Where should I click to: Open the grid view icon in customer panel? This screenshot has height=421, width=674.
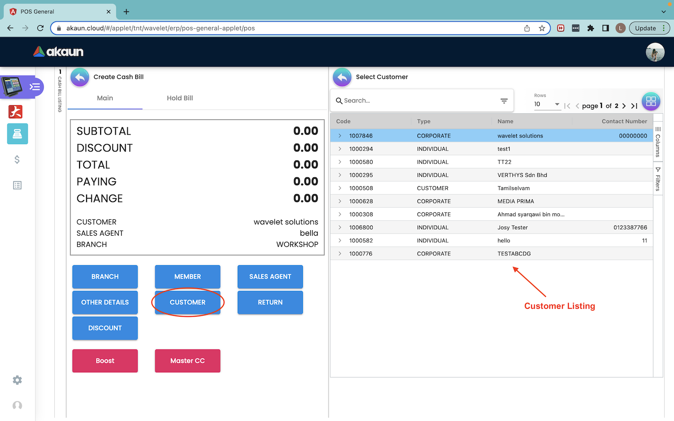(651, 101)
